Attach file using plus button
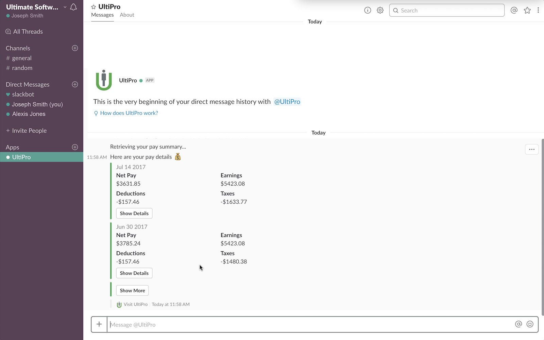The width and height of the screenshot is (544, 340). [99, 324]
